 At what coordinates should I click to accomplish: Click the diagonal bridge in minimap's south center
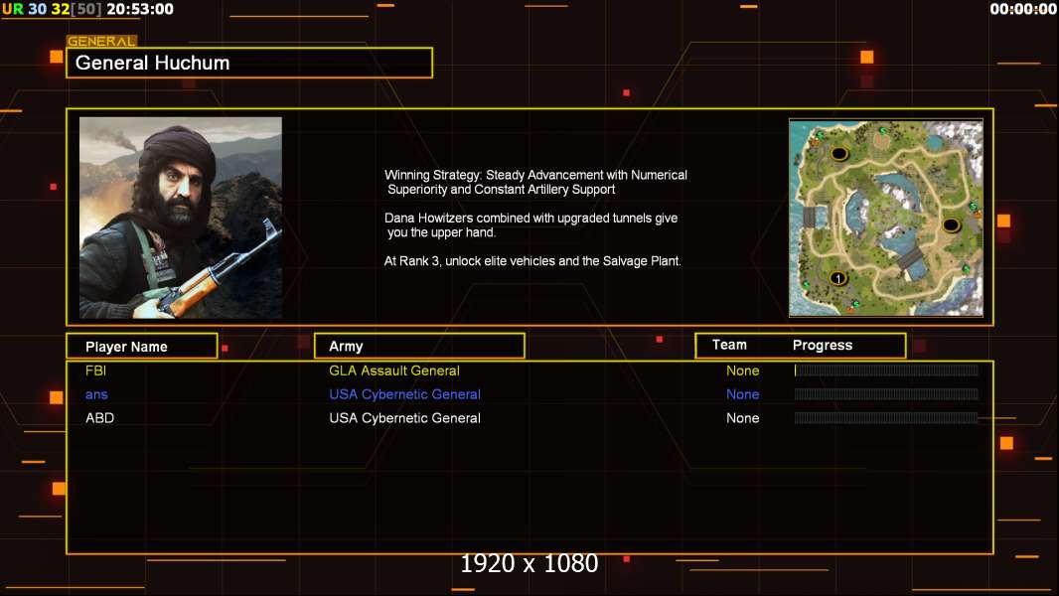pos(910,258)
